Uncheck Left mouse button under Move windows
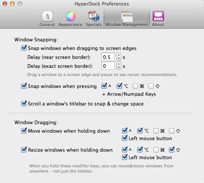 coord(125,138)
